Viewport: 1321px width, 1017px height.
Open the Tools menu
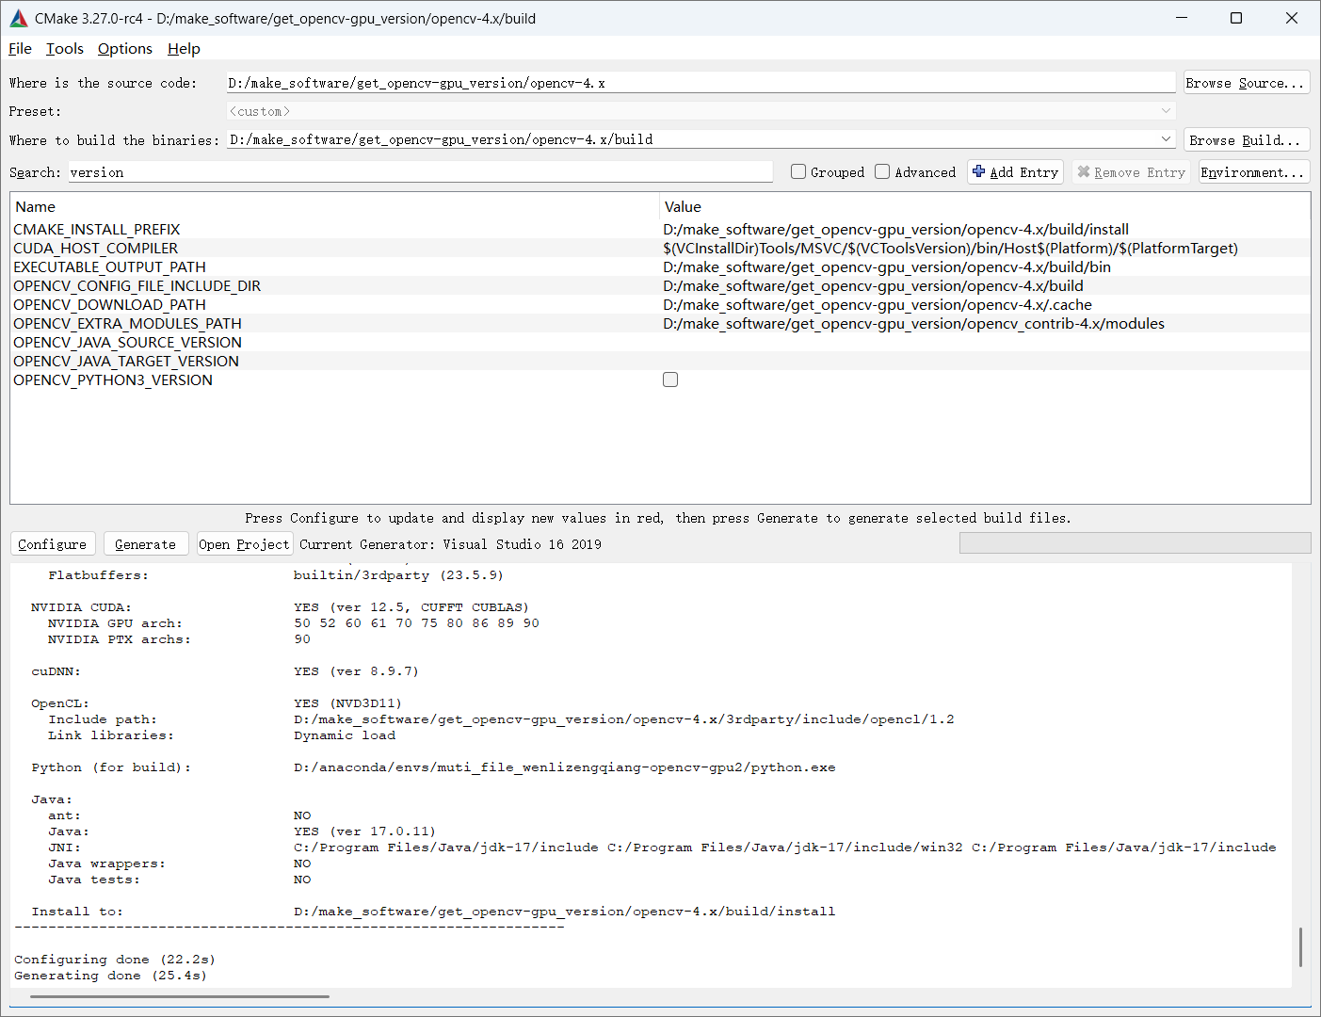click(x=64, y=48)
